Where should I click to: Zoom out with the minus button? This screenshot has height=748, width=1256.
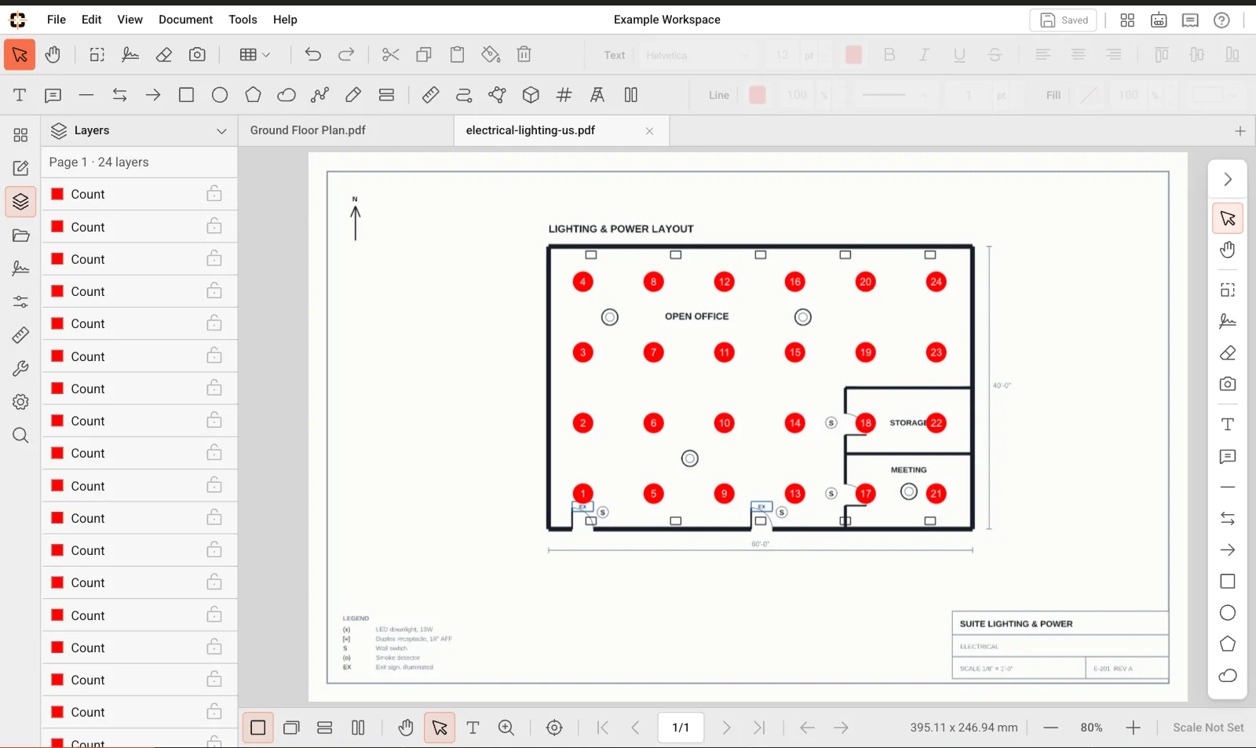tap(1050, 728)
